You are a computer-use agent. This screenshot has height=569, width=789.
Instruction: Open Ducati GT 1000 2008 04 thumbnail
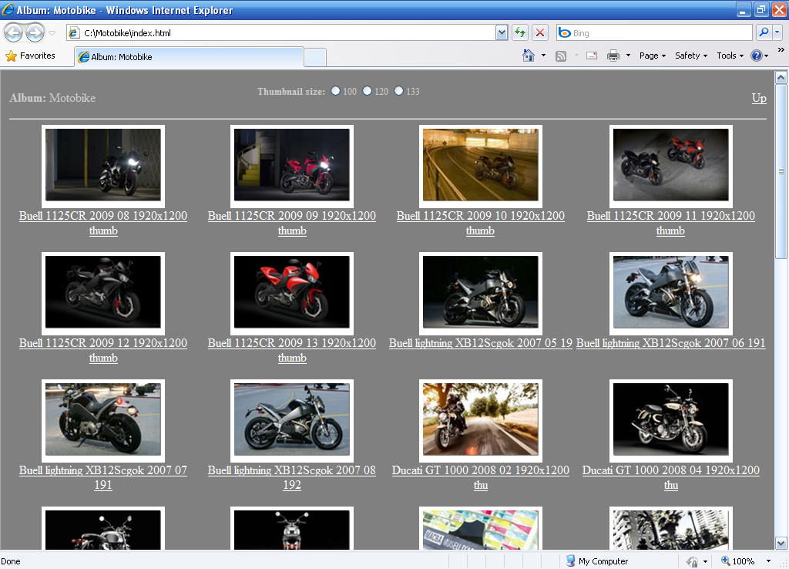click(x=671, y=420)
